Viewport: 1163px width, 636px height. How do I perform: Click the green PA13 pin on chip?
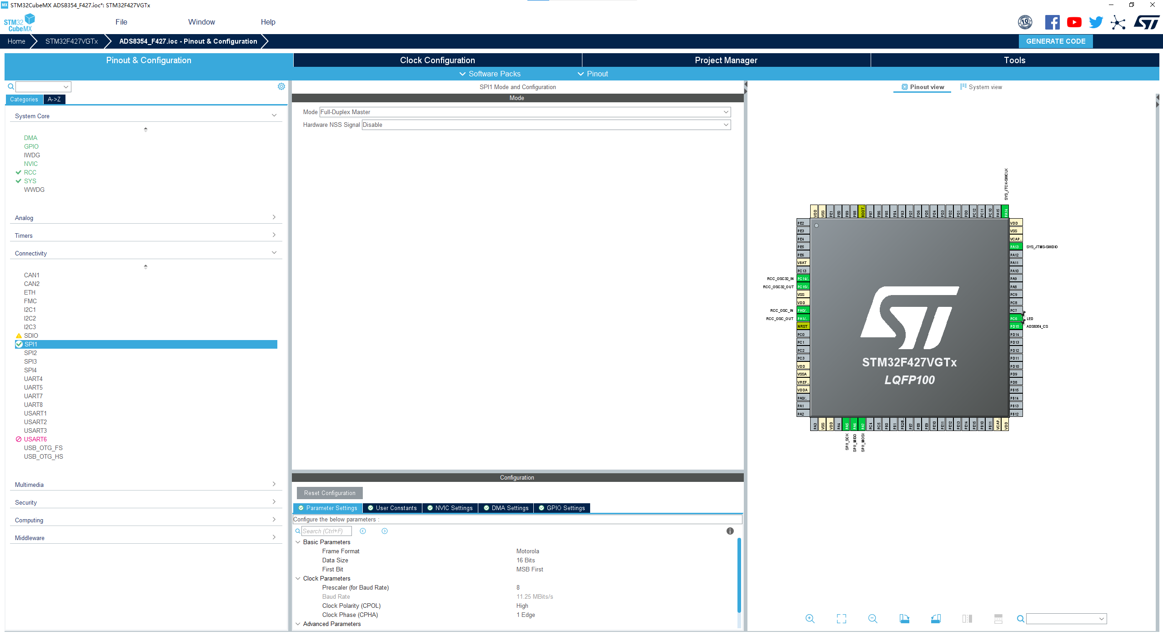pos(1016,247)
